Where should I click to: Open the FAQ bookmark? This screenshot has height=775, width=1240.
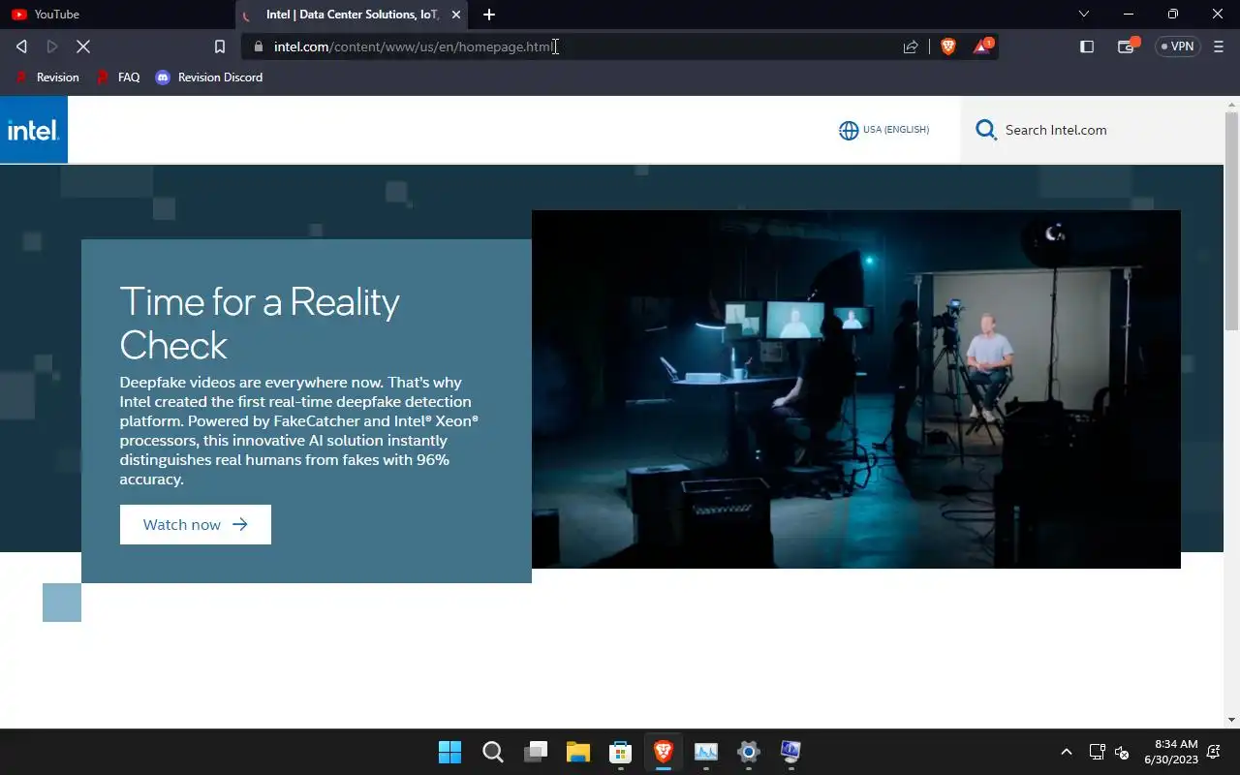(118, 77)
